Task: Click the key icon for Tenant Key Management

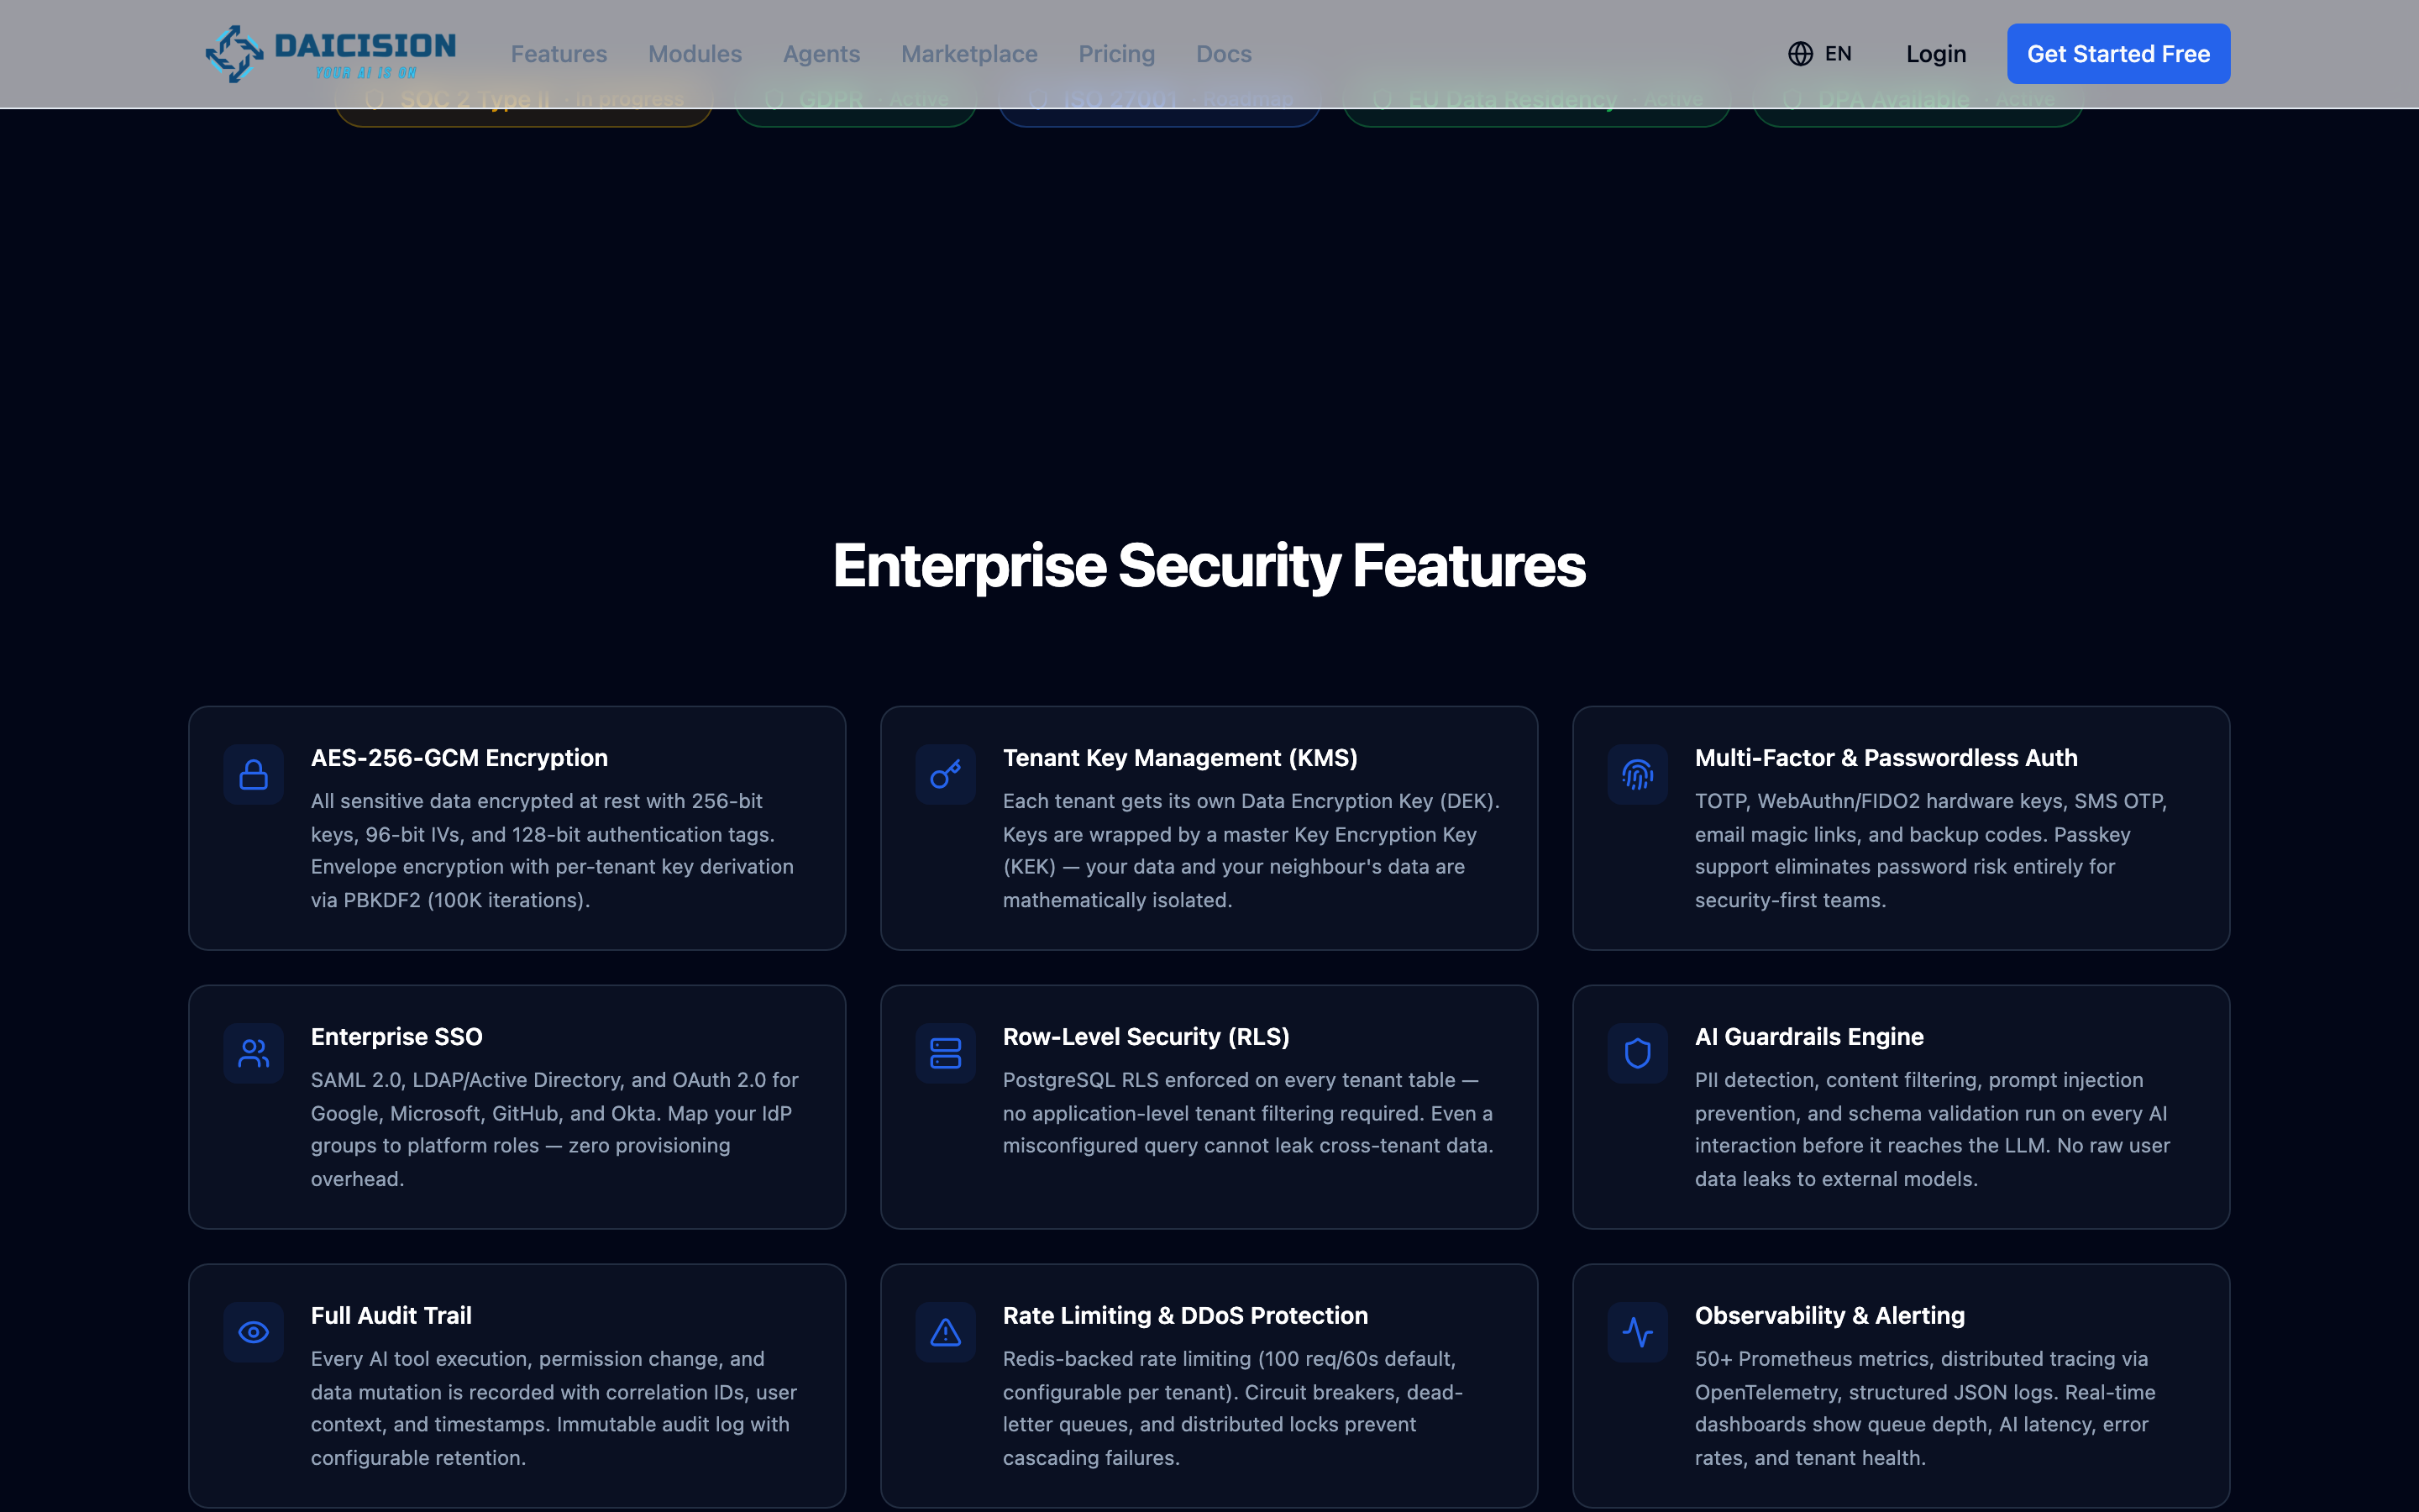Action: [x=946, y=775]
